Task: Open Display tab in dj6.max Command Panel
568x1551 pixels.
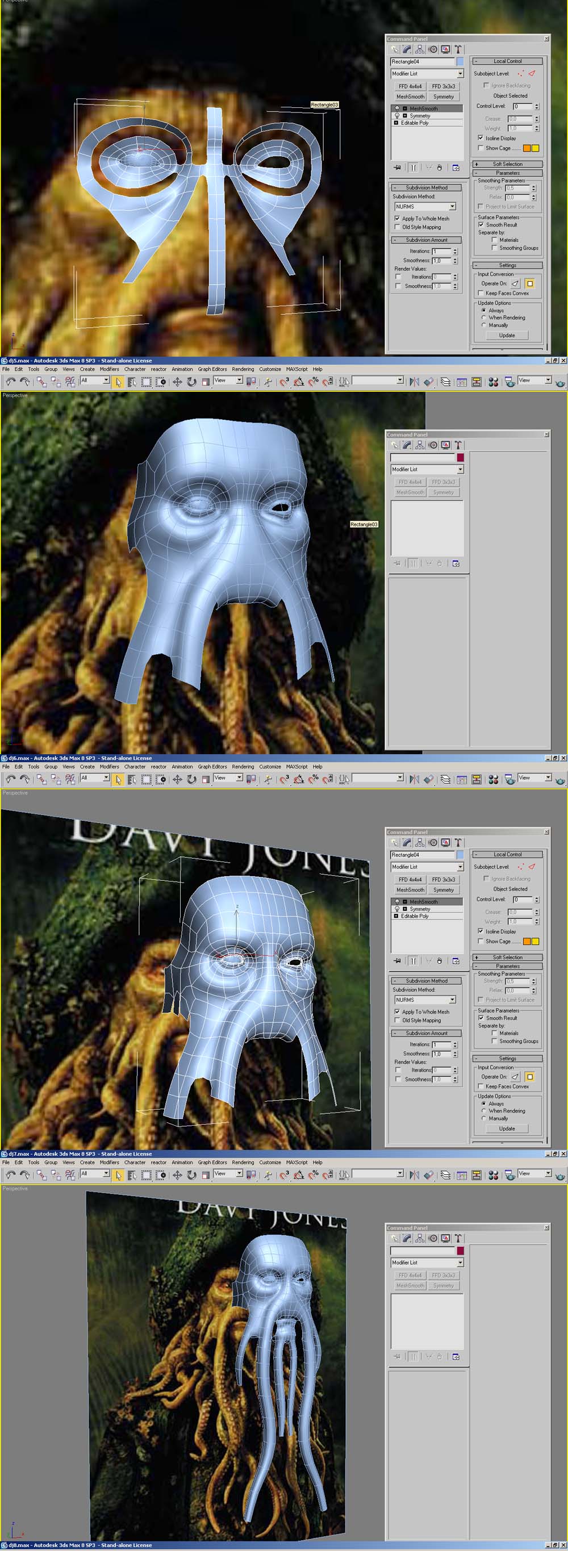Action: (x=445, y=842)
